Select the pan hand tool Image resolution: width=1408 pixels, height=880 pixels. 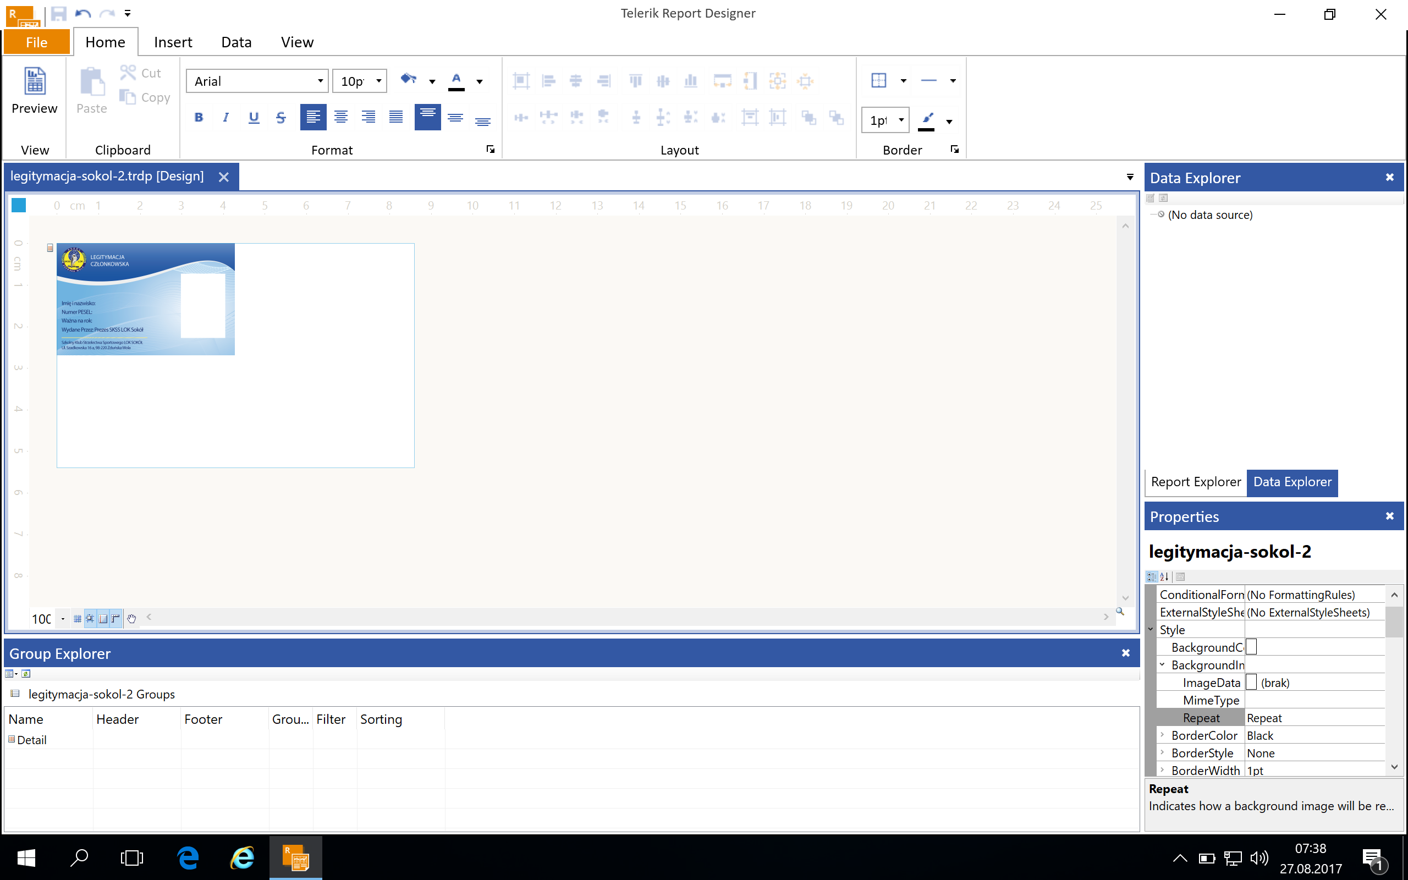(x=131, y=618)
